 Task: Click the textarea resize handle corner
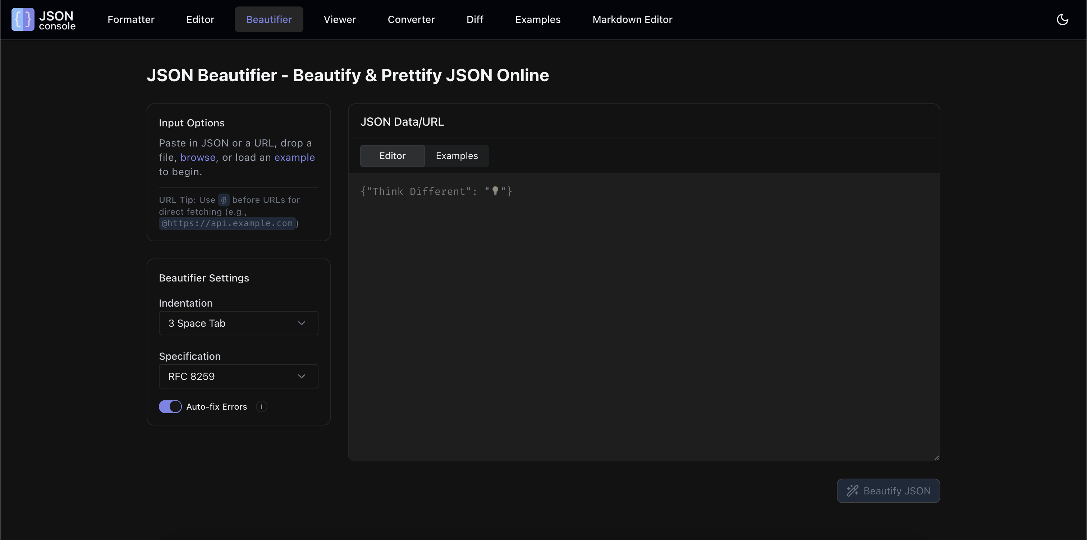pos(936,457)
